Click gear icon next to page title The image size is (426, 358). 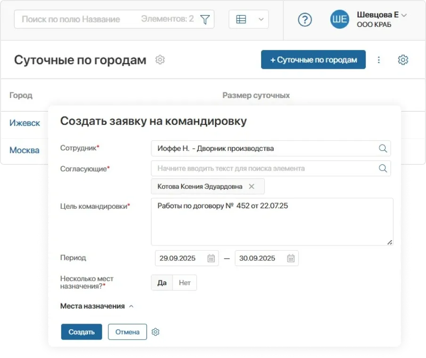160,60
